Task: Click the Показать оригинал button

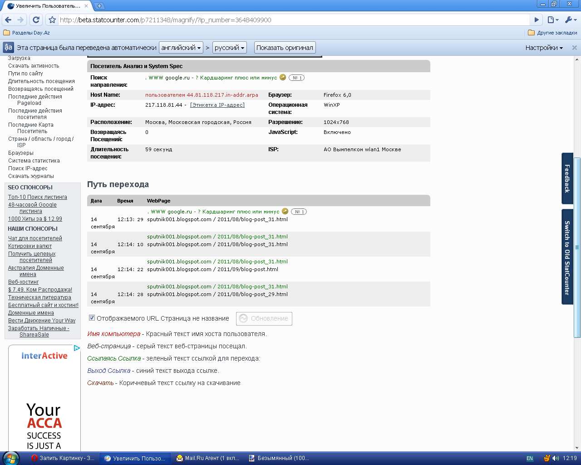Action: pyautogui.click(x=285, y=48)
